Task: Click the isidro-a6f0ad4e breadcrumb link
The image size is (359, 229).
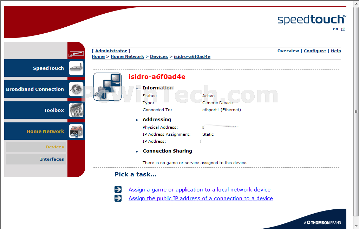Action: click(x=192, y=56)
